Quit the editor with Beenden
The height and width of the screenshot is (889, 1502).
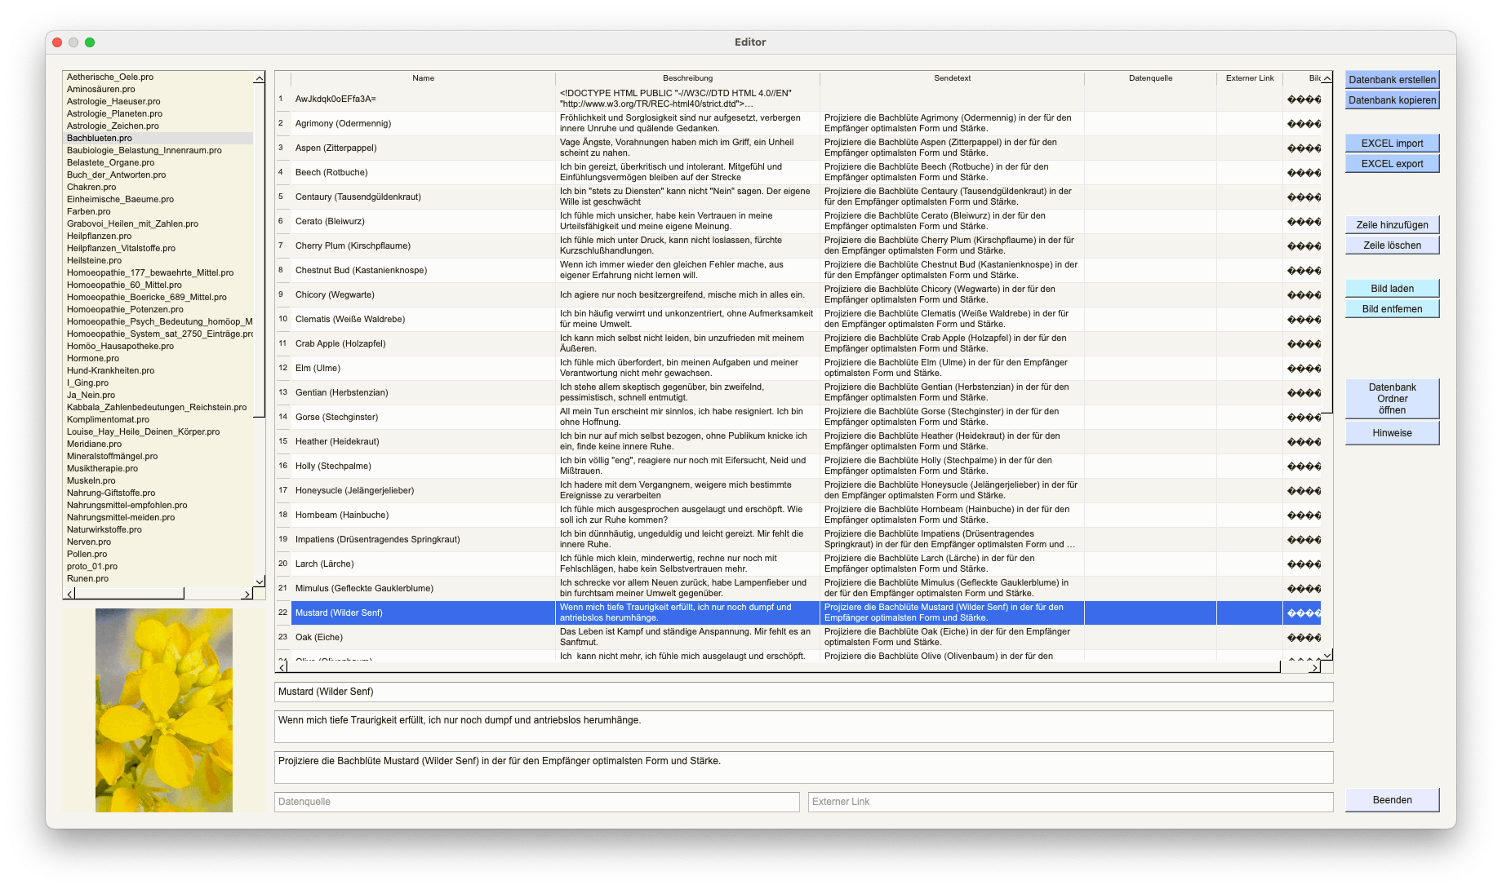click(x=1392, y=800)
